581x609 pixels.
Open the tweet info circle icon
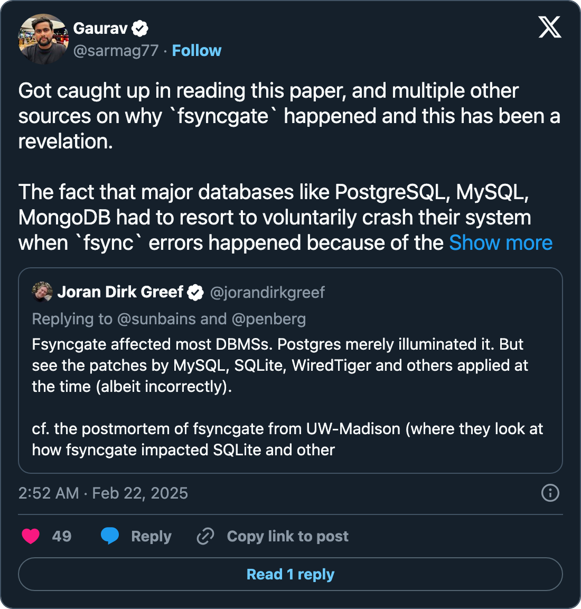click(x=550, y=493)
